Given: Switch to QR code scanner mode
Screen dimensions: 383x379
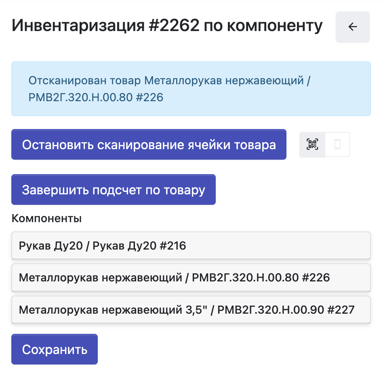Looking at the screenshot, I should 312,144.
